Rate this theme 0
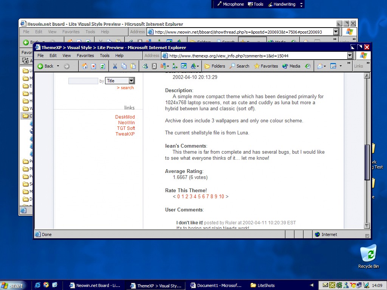 click(179, 196)
